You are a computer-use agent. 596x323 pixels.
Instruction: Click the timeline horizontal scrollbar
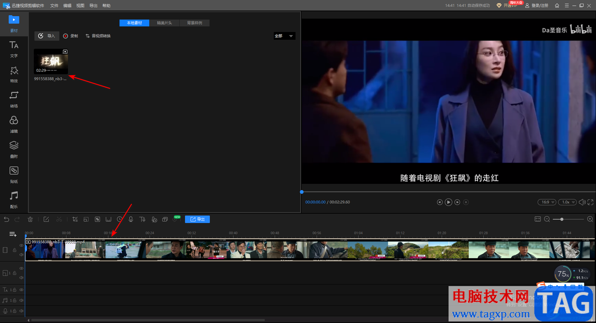click(148, 320)
